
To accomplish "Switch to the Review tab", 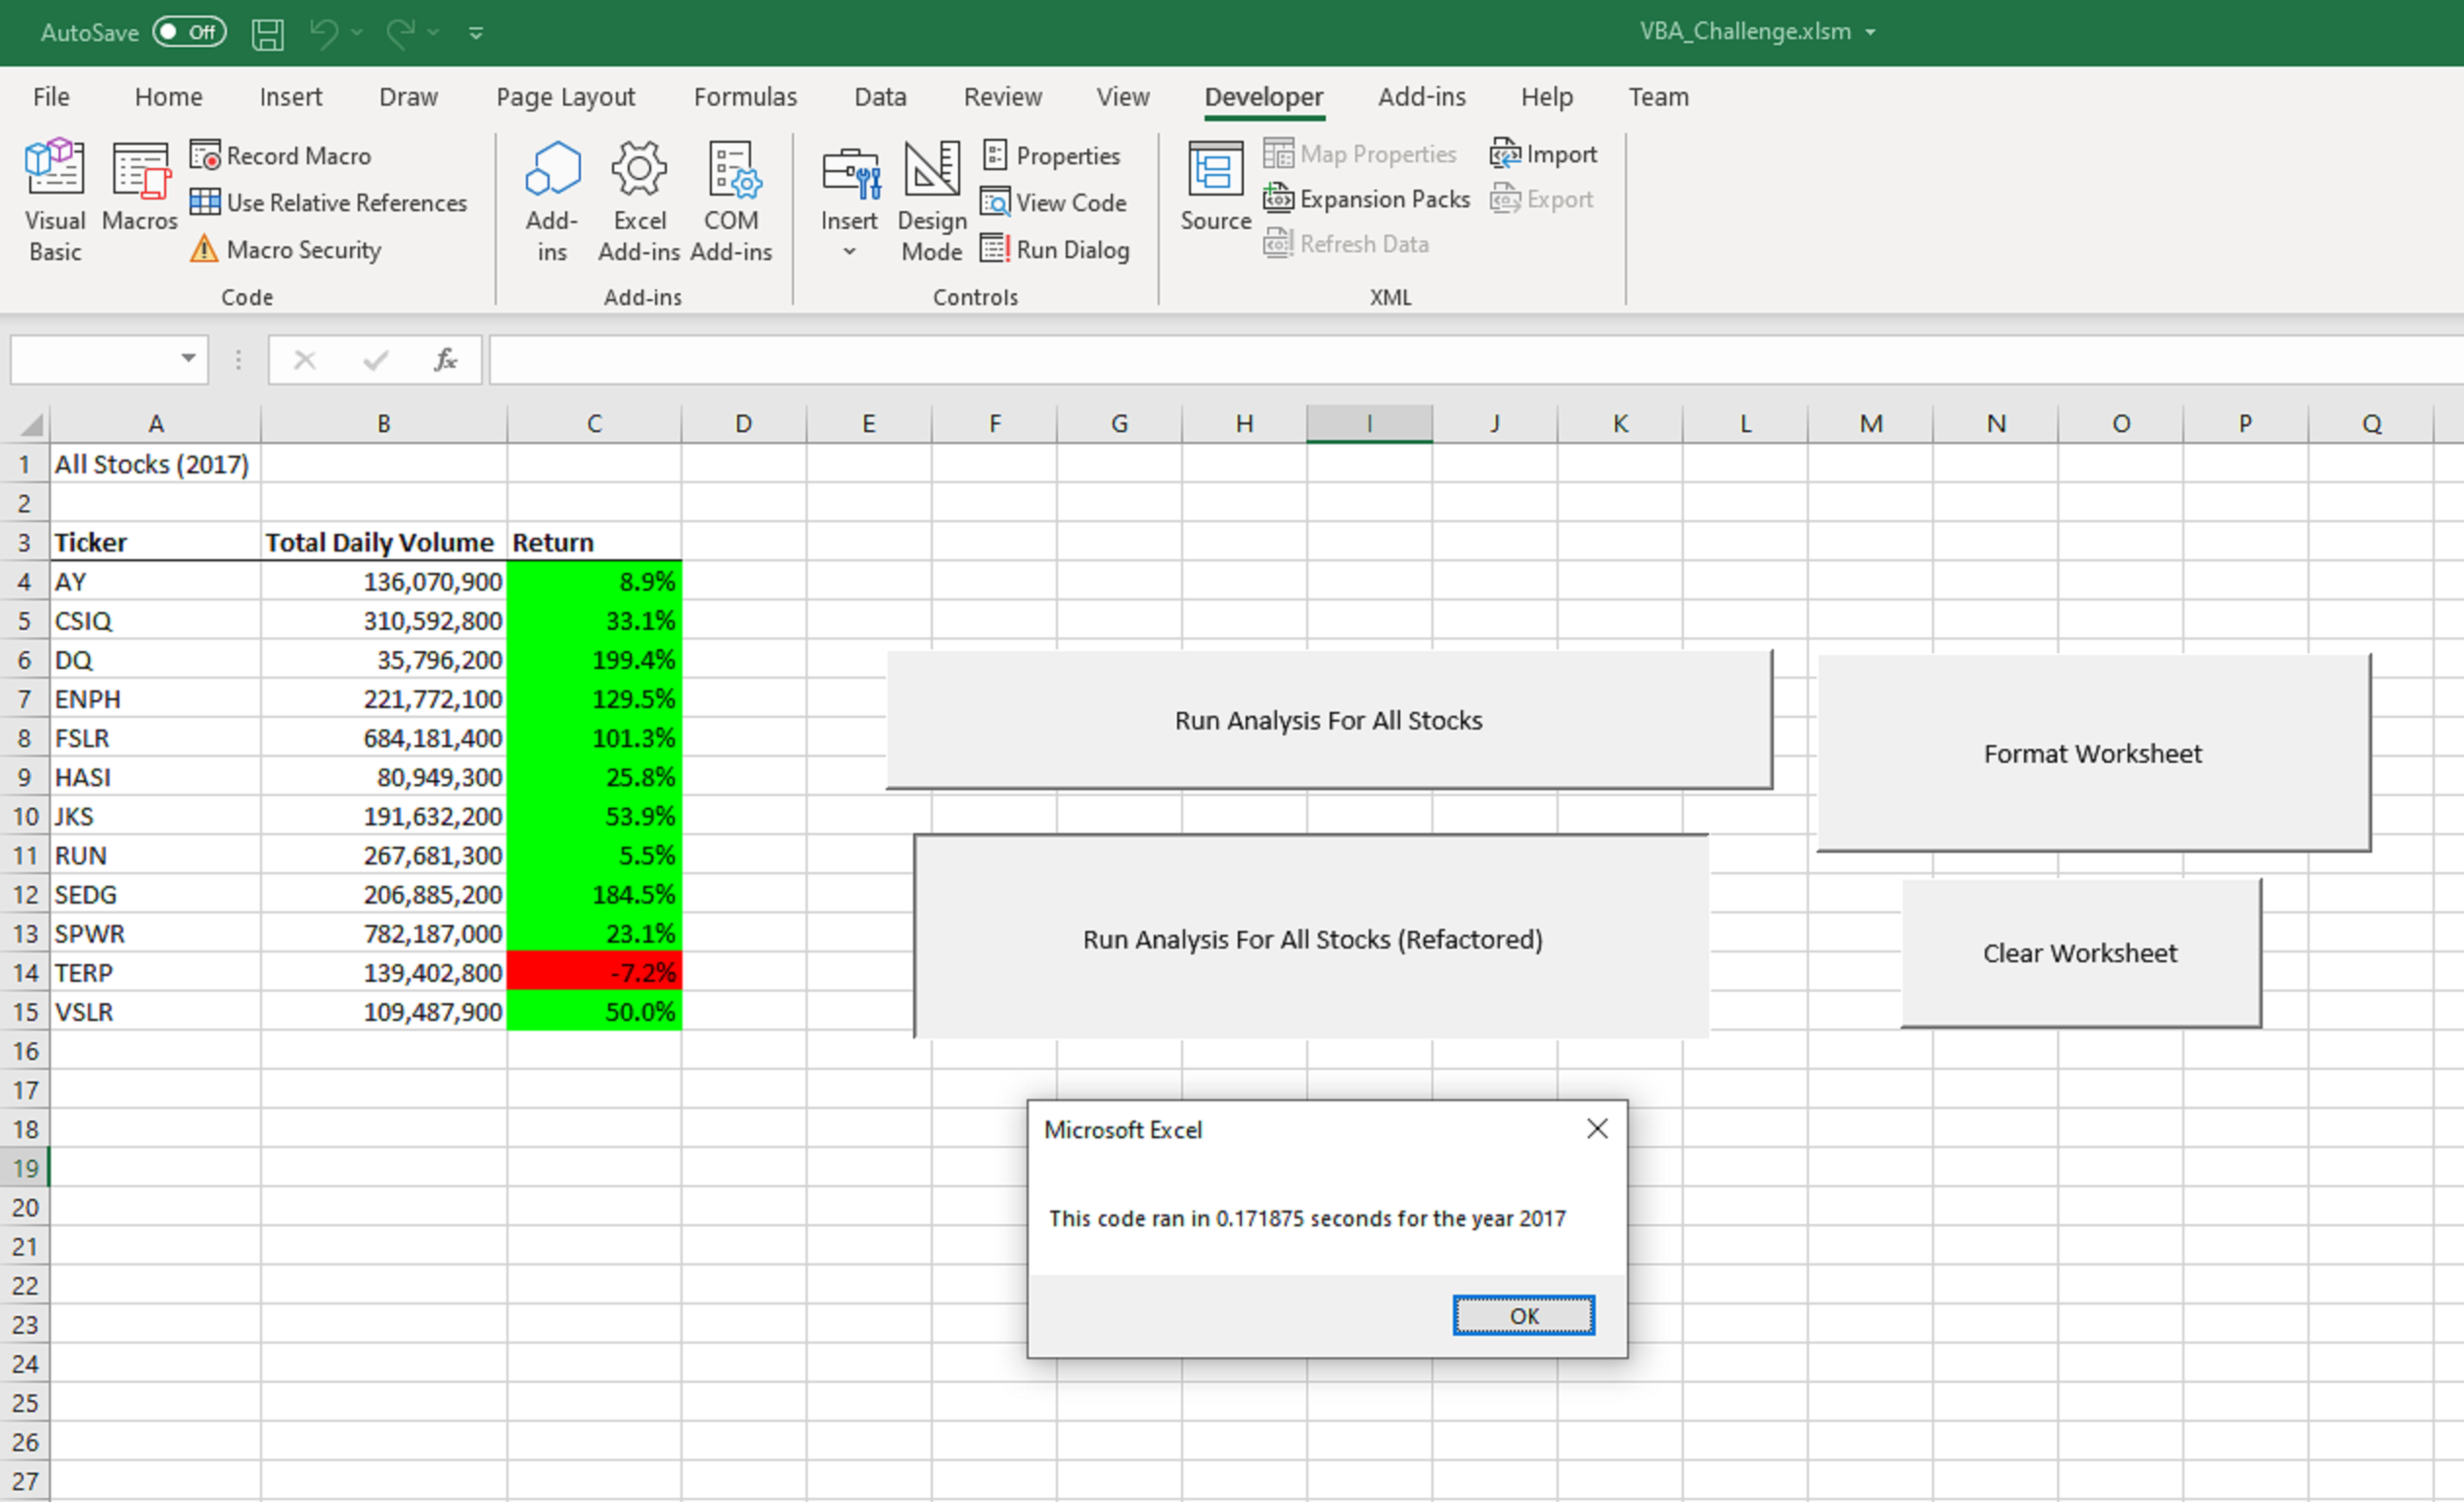I will point(1002,97).
